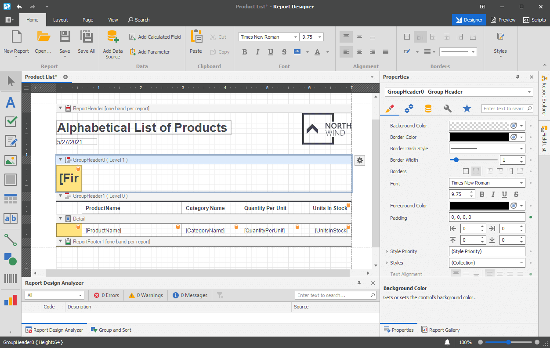Screen dimensions: 550x348
Task: Switch to the Behavior gear tab in Properties
Action: pos(409,108)
